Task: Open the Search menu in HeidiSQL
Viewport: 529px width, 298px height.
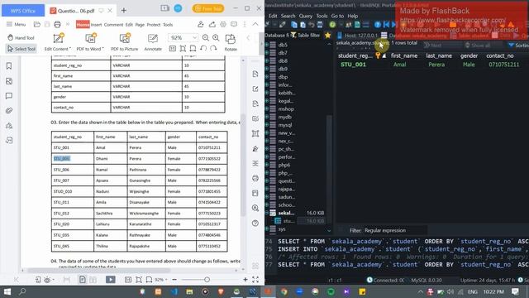Action: [288, 16]
